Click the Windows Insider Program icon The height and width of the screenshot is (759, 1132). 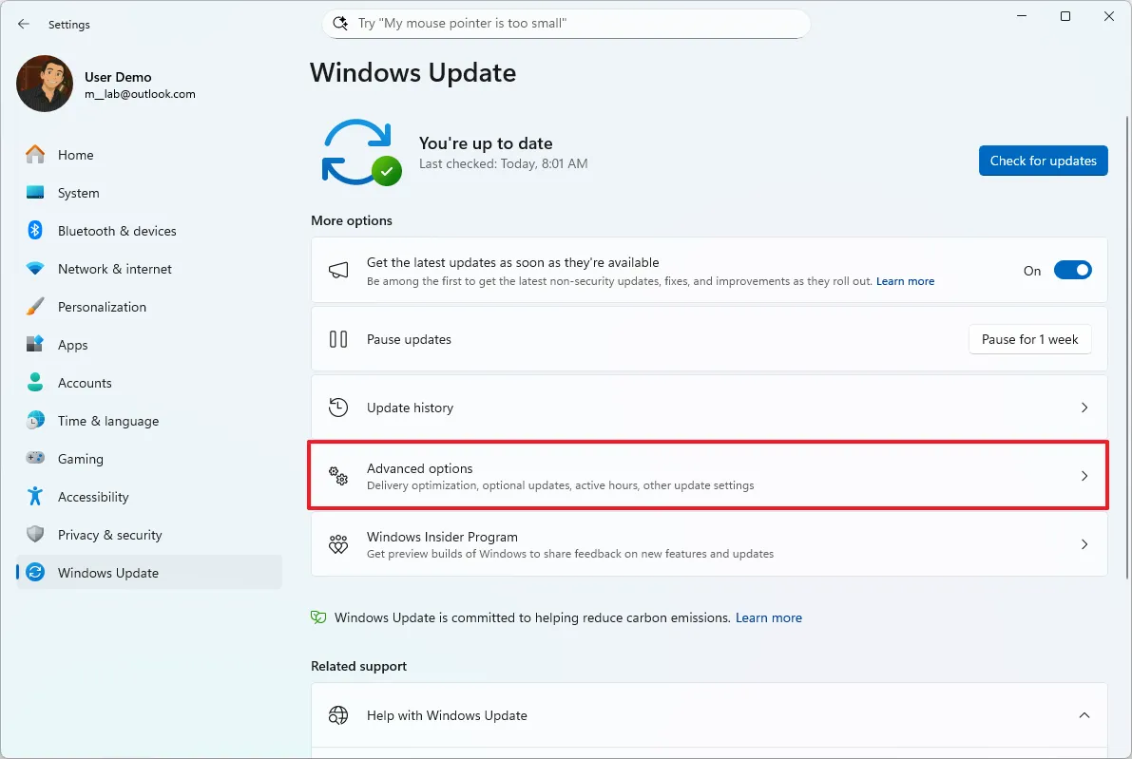(x=338, y=544)
